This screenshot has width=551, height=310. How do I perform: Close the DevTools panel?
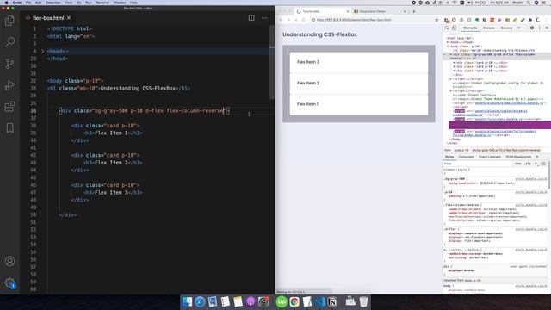click(547, 28)
